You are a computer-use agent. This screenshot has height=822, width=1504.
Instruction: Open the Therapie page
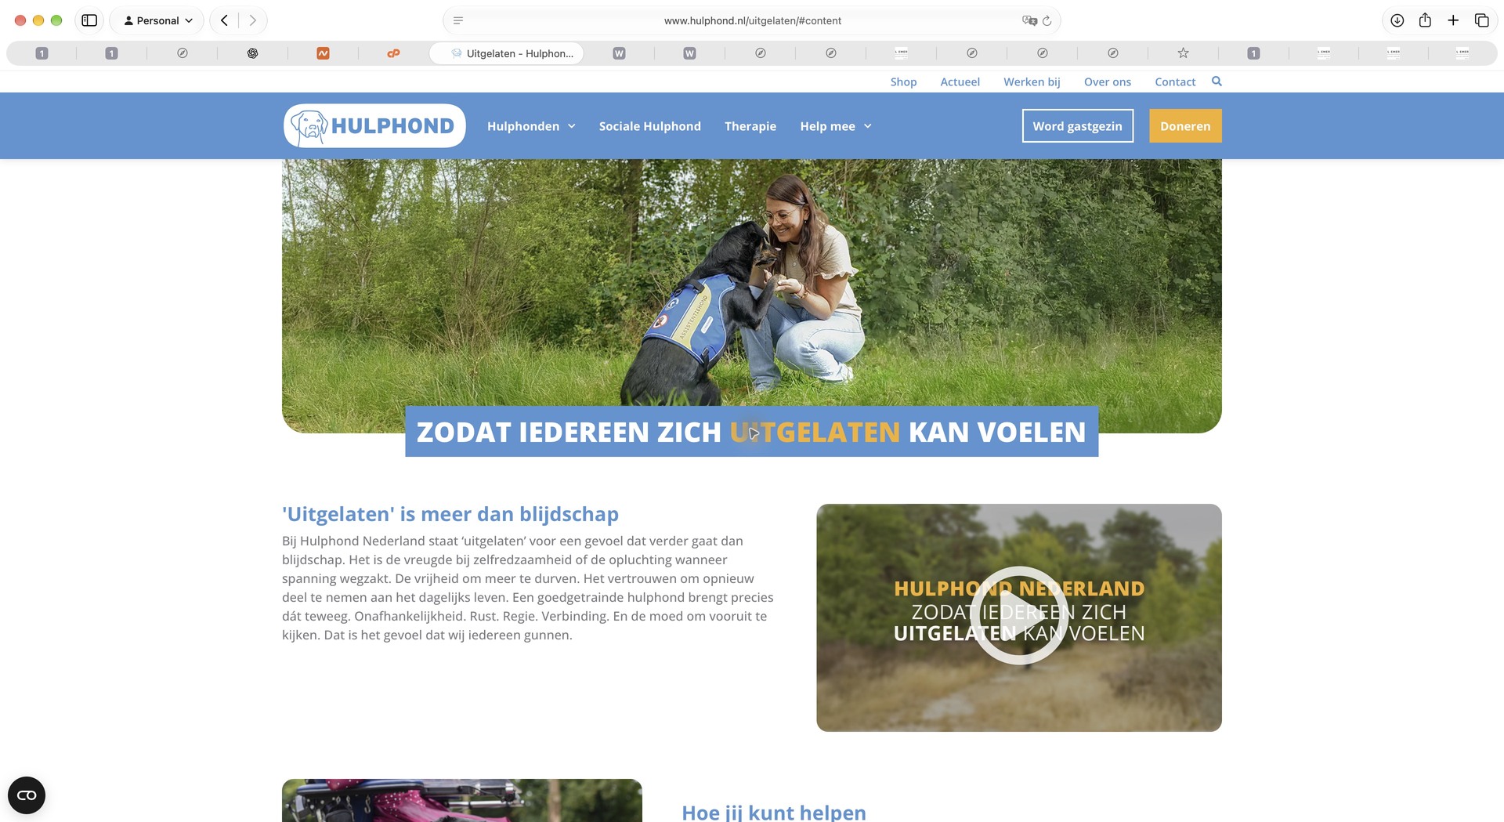click(750, 126)
